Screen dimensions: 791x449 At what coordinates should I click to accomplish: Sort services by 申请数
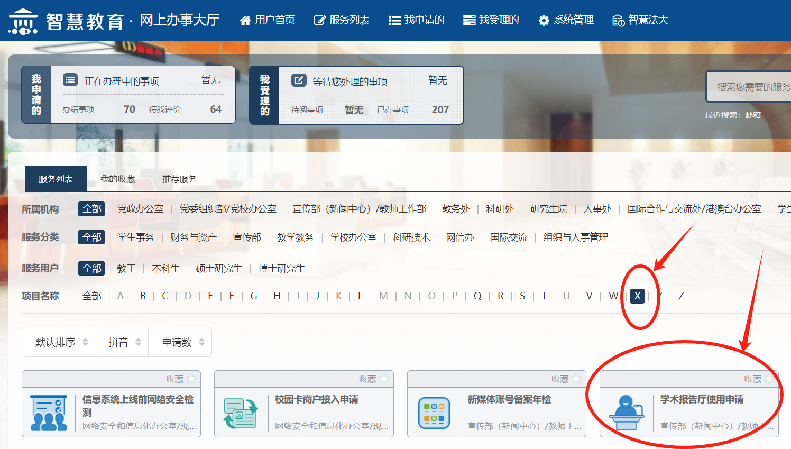coord(182,342)
